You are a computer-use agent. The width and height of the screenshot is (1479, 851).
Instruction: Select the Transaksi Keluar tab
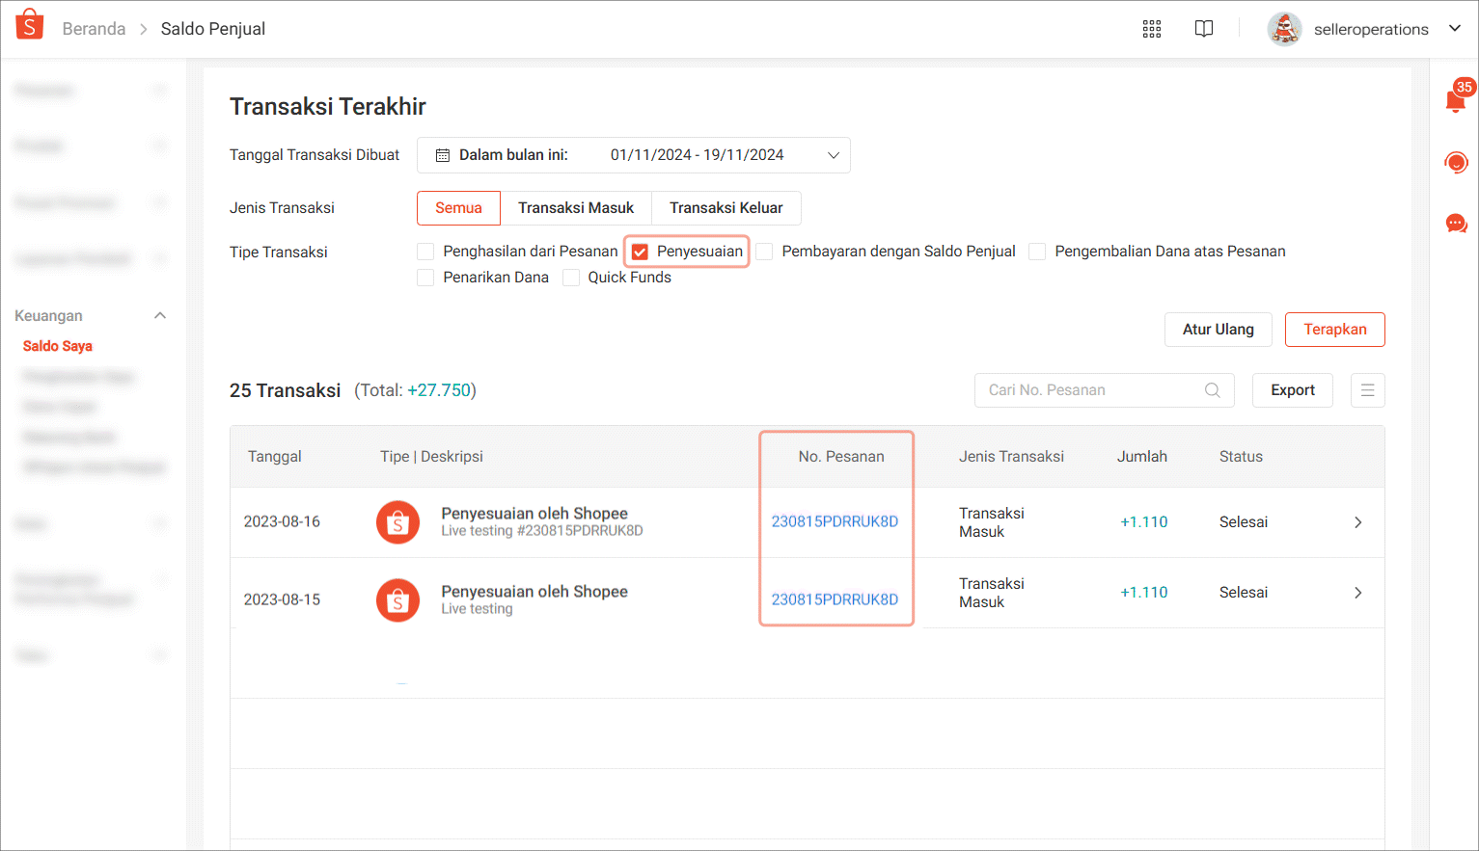(x=726, y=208)
